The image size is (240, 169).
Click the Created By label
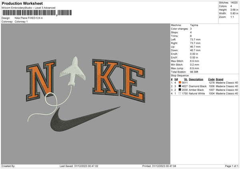(8, 166)
